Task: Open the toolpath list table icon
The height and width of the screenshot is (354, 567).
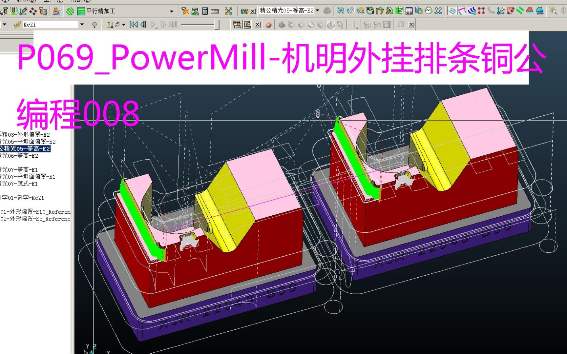Action: point(409,11)
